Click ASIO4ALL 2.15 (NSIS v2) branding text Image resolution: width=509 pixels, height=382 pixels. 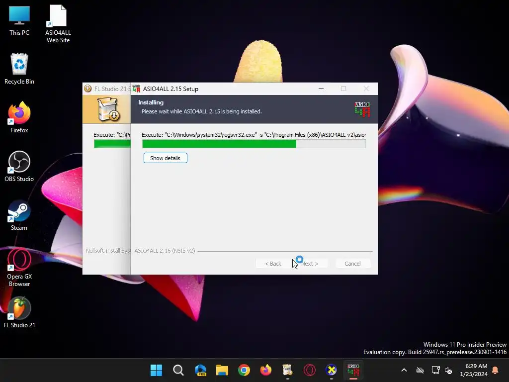[165, 251]
